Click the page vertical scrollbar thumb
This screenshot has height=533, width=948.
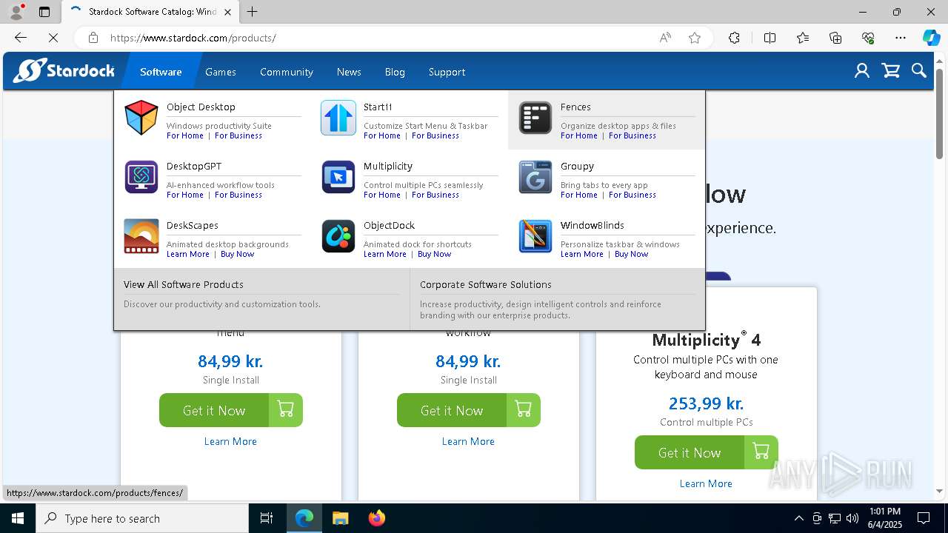pos(940,114)
